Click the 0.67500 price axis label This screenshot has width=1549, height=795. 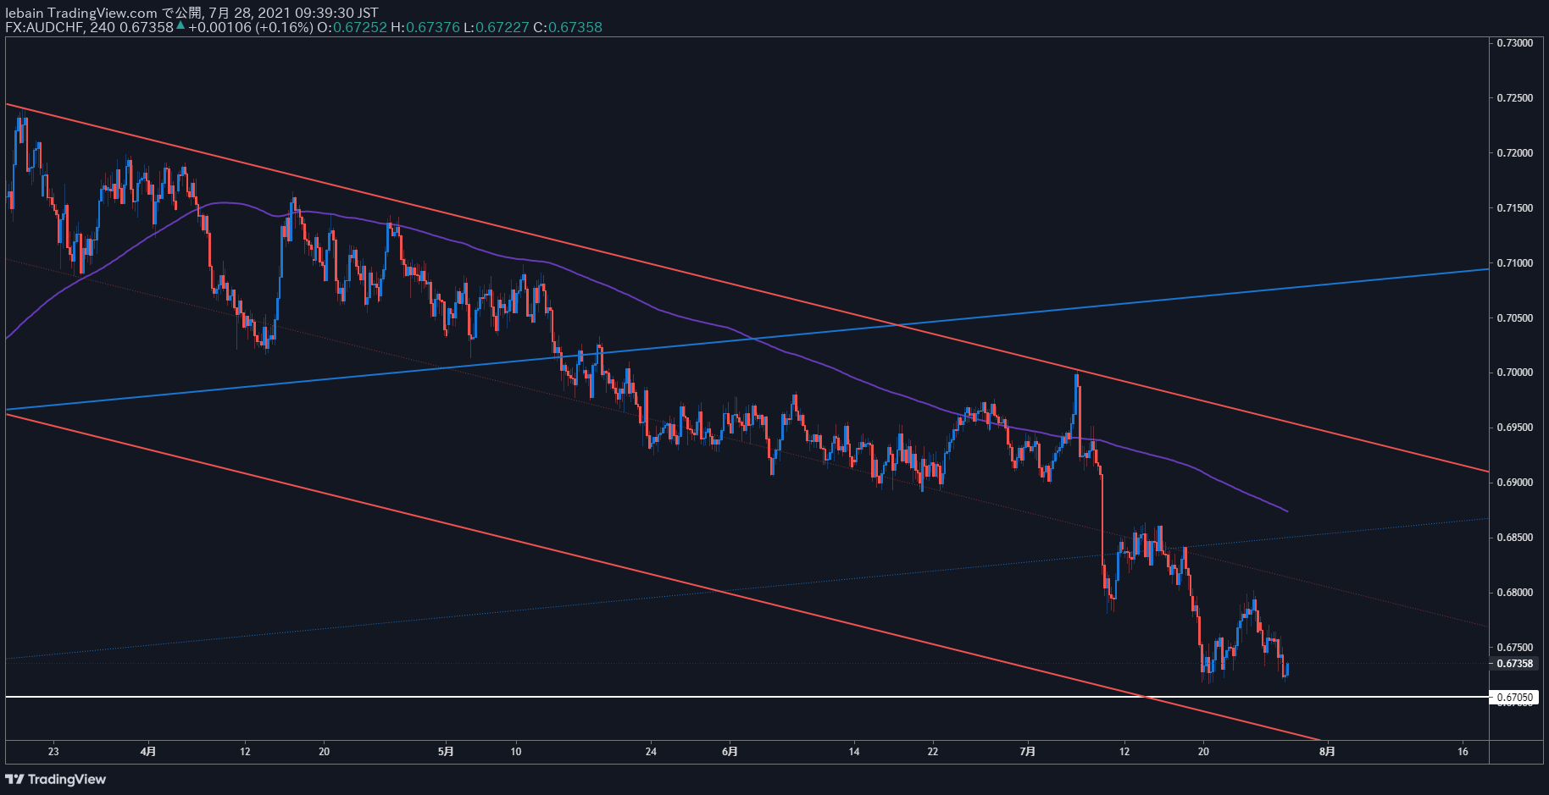(x=1514, y=648)
